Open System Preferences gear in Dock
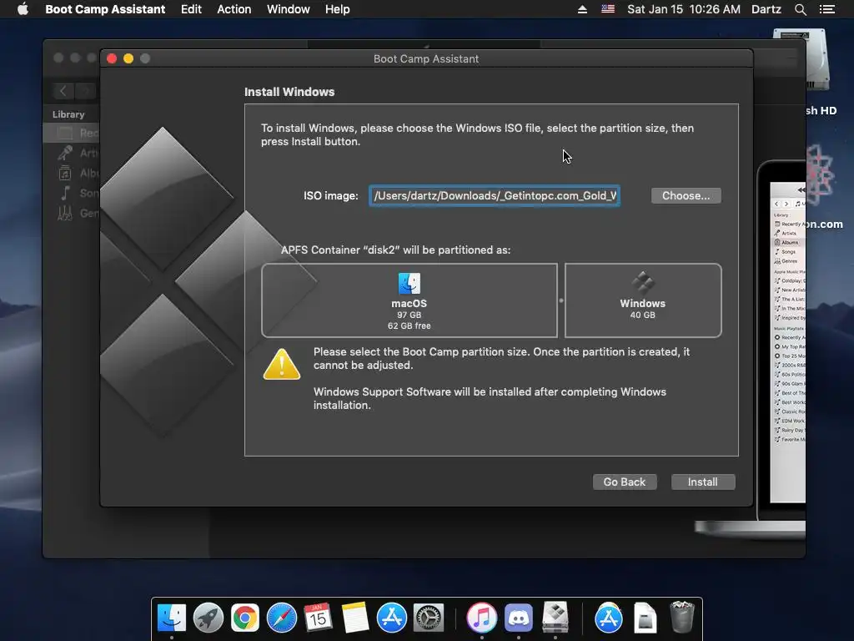The height and width of the screenshot is (641, 854). 429,618
